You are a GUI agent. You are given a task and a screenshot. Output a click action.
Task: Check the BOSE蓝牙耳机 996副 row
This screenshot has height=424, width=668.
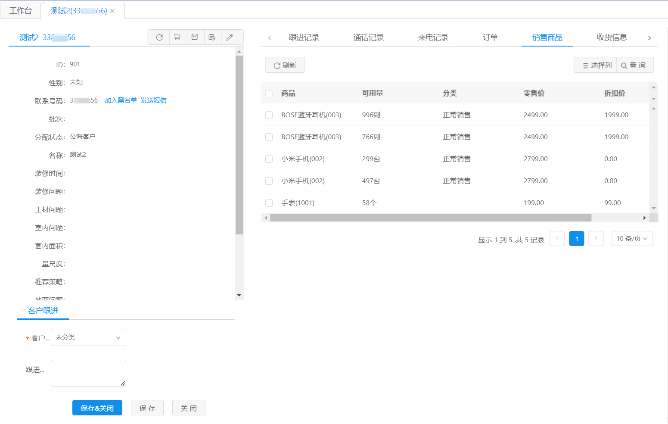click(269, 115)
